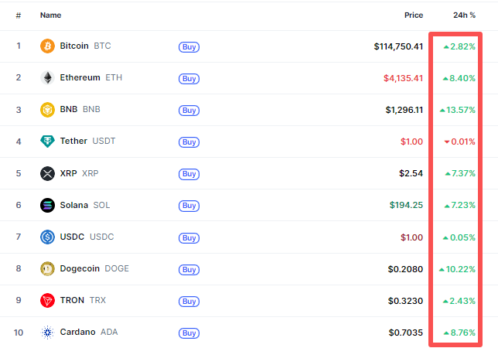The width and height of the screenshot is (498, 348).
Task: Sort by the 24h % column header
Action: [464, 15]
